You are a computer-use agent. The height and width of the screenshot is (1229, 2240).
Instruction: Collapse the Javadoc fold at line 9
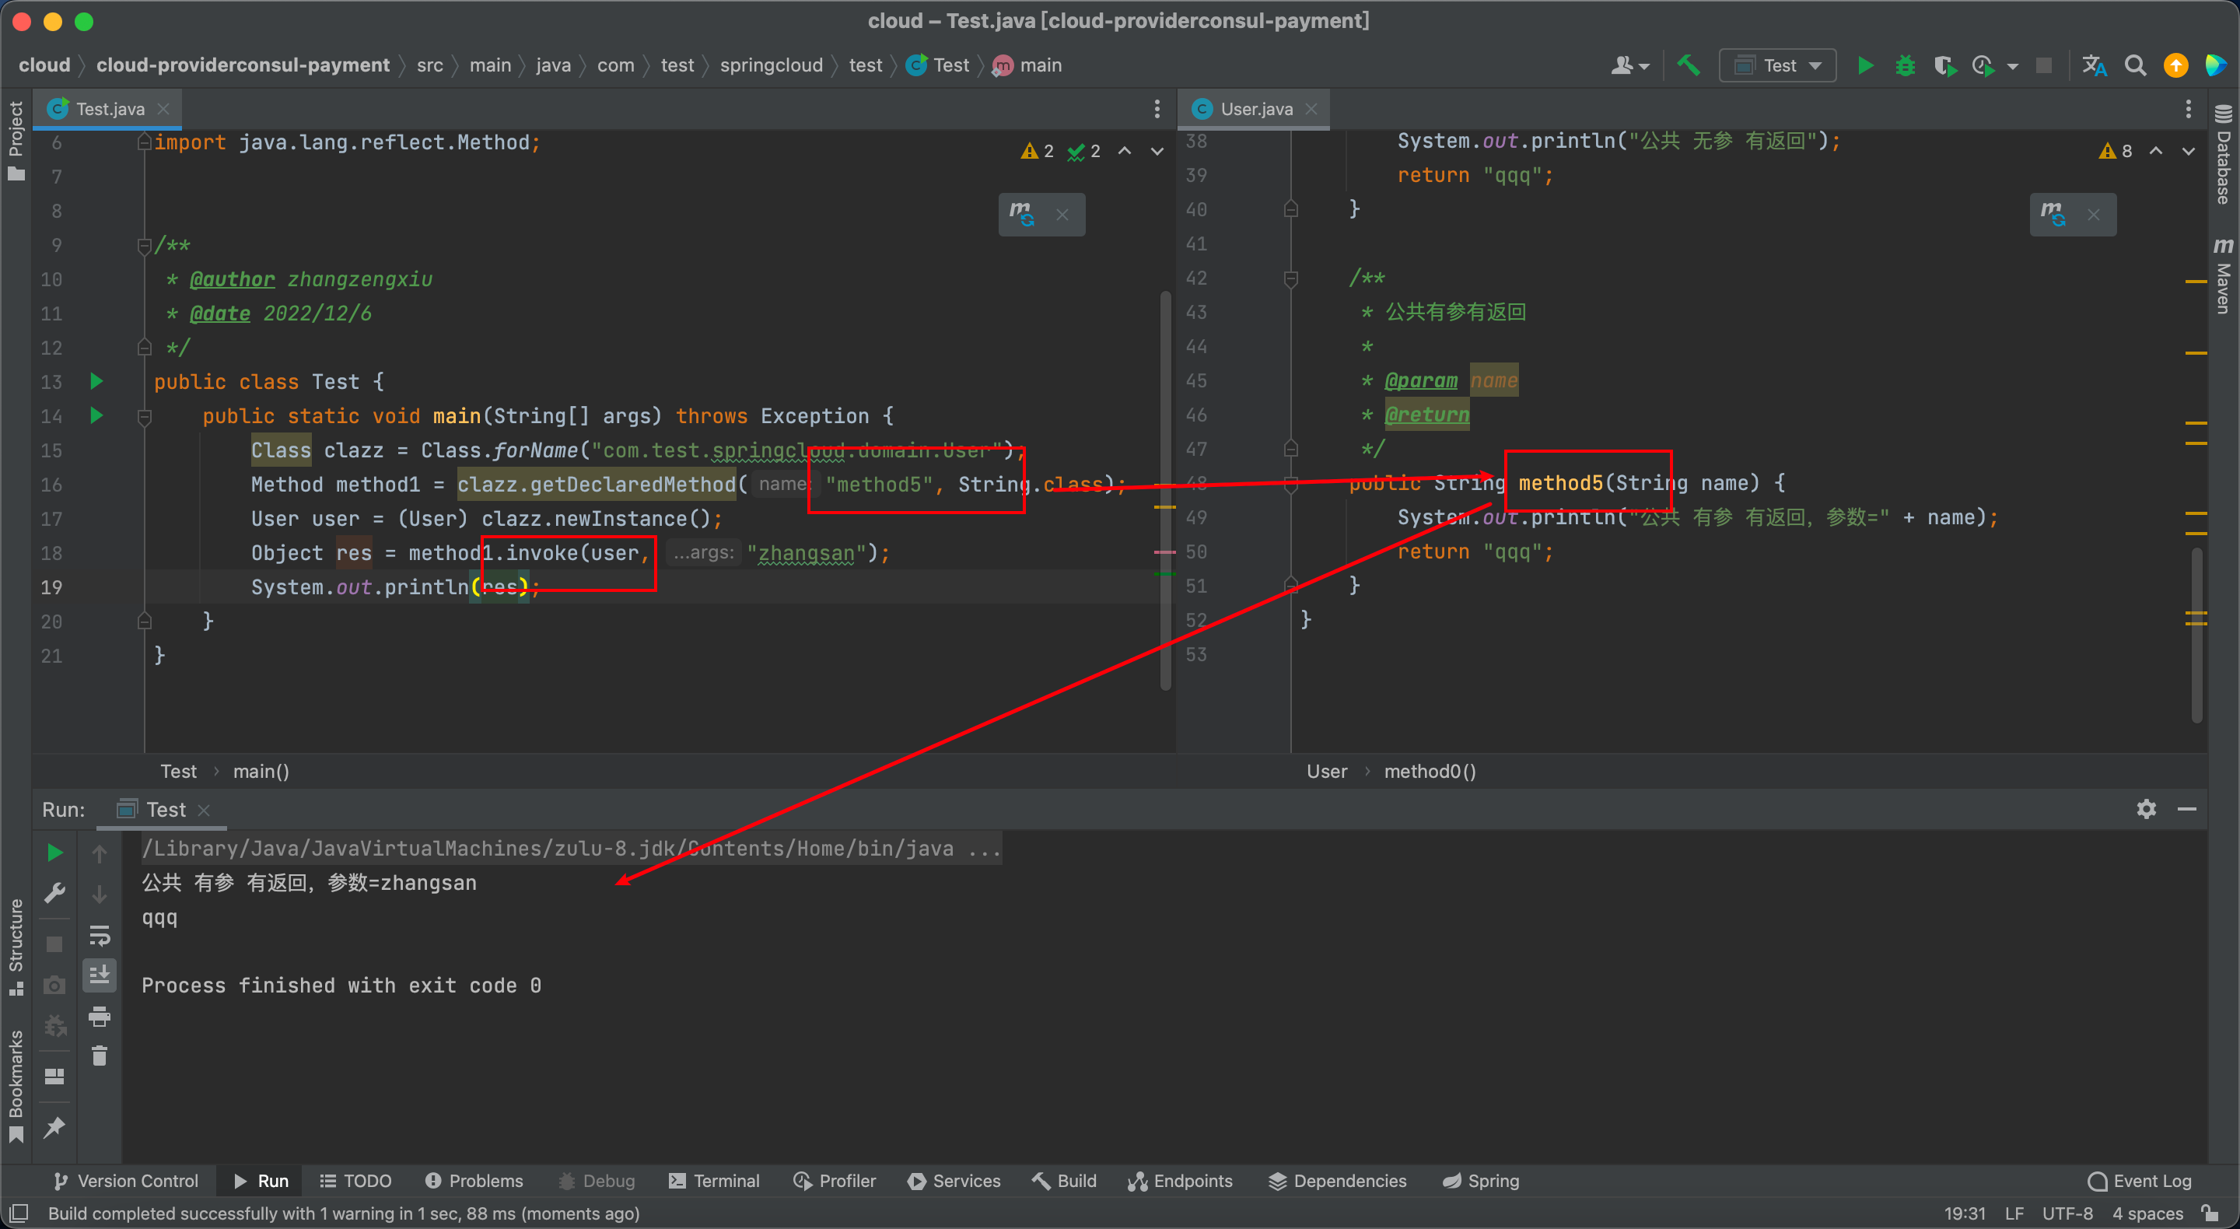145,246
